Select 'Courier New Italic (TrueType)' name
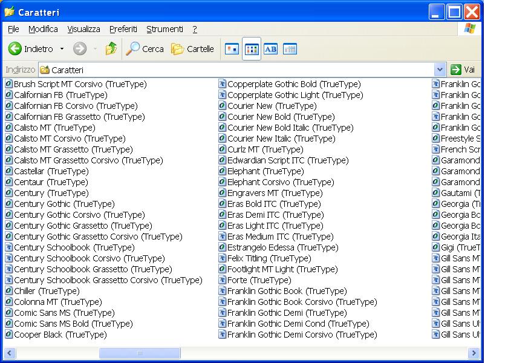Image resolution: width=508 pixels, height=363 pixels. [281, 139]
